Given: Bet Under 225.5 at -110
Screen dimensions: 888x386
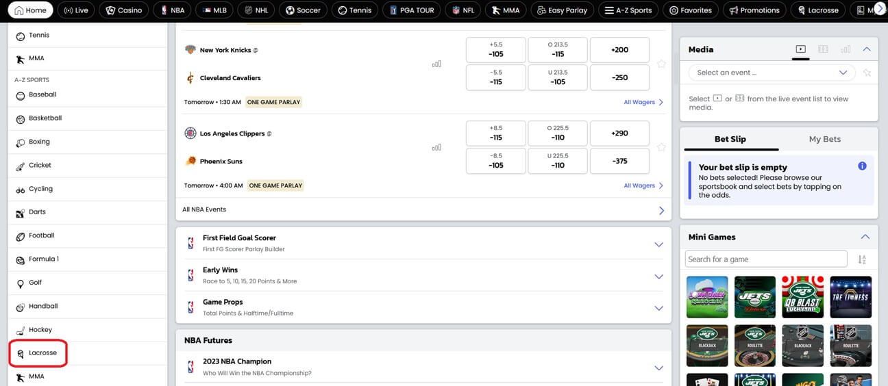Looking at the screenshot, I should [x=558, y=161].
